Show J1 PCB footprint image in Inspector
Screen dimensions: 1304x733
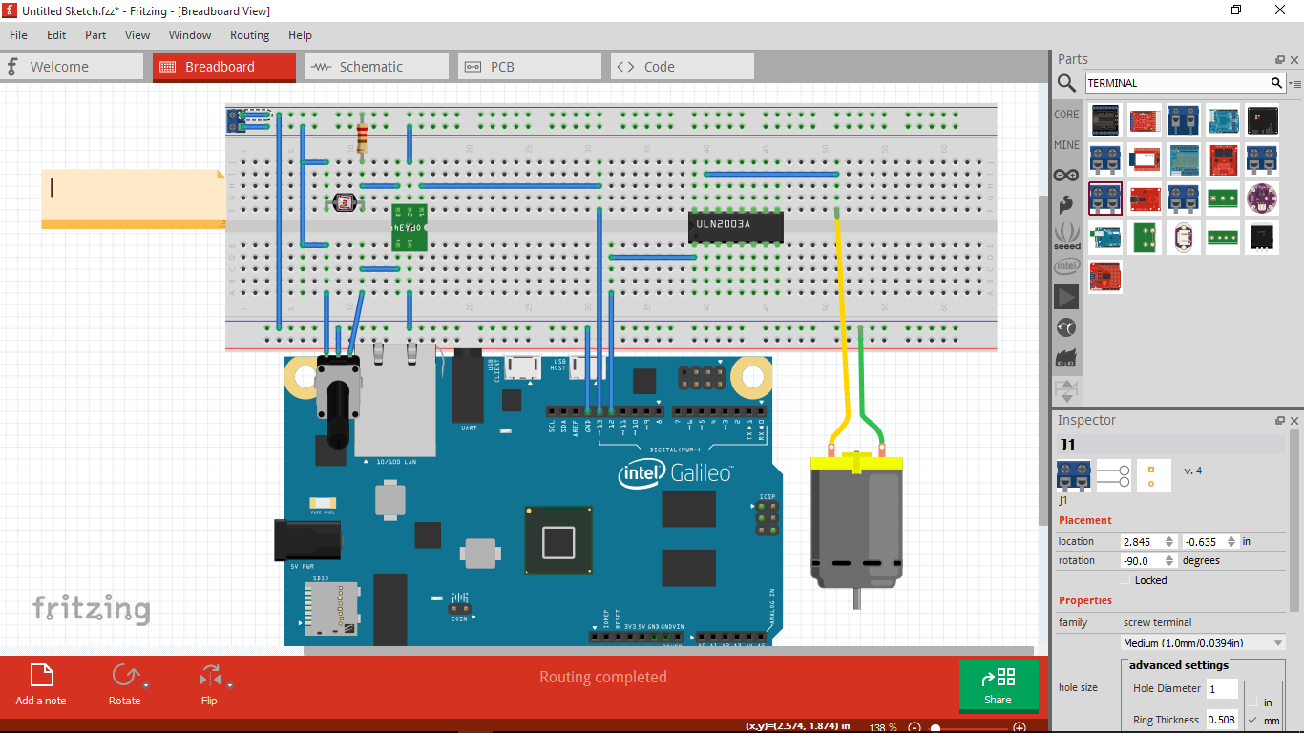pos(1154,476)
